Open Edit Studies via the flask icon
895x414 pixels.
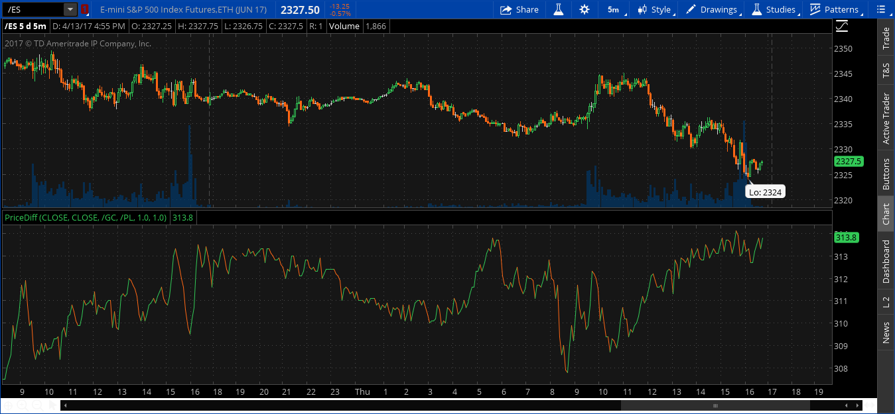[559, 9]
